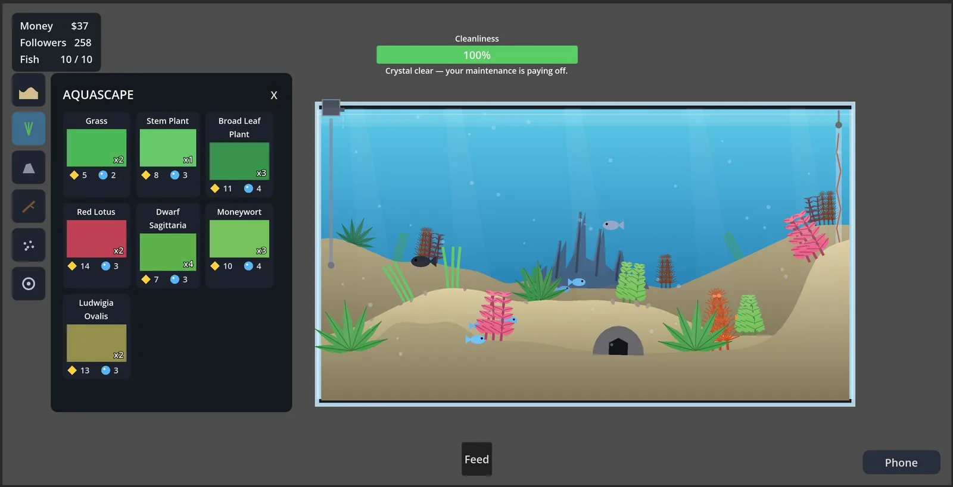Close the Aquascape panel

tap(274, 95)
